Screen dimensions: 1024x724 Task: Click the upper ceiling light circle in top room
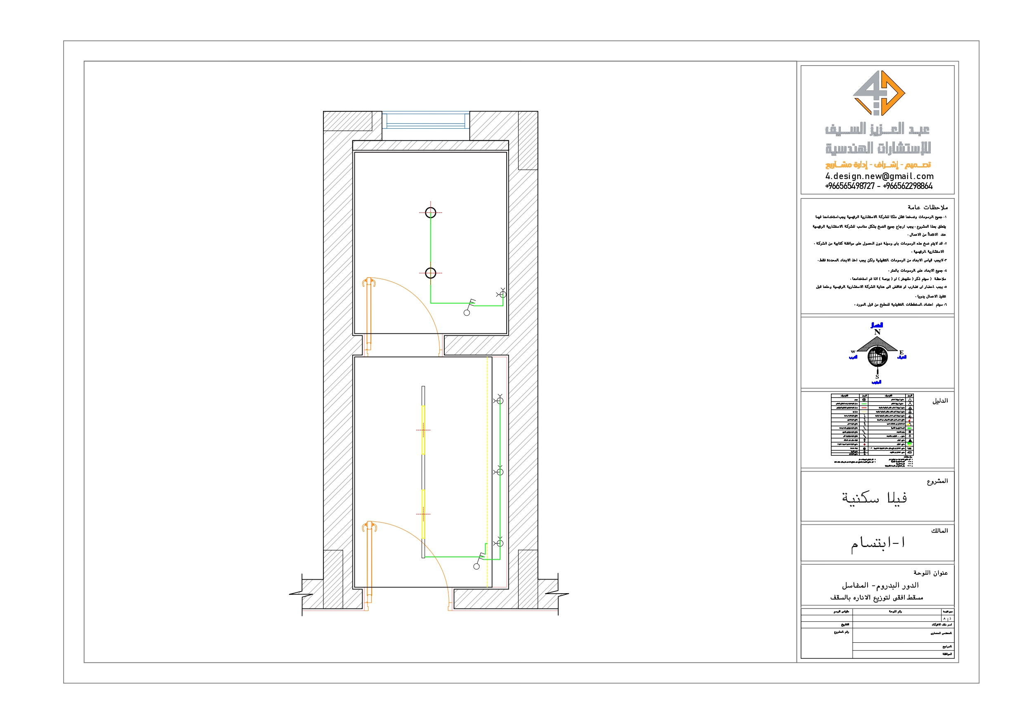click(430, 213)
